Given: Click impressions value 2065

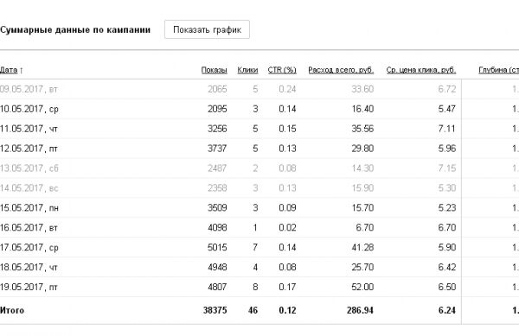Looking at the screenshot, I should (x=217, y=89).
